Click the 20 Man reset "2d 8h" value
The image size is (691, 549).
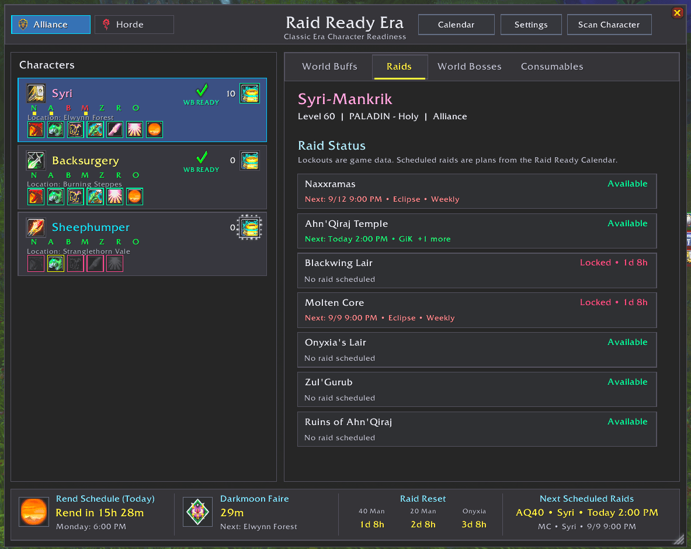423,524
